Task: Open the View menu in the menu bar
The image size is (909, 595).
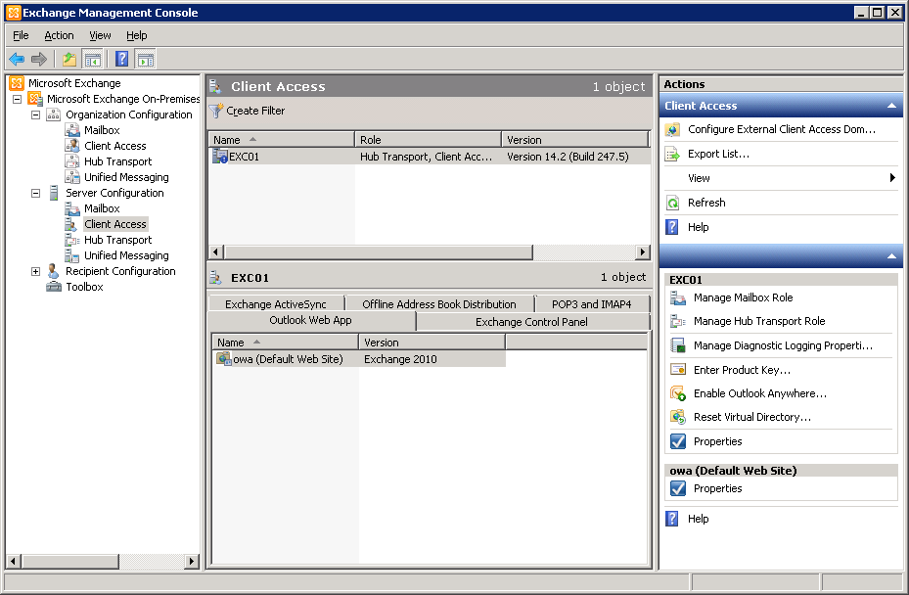Action: coord(100,35)
